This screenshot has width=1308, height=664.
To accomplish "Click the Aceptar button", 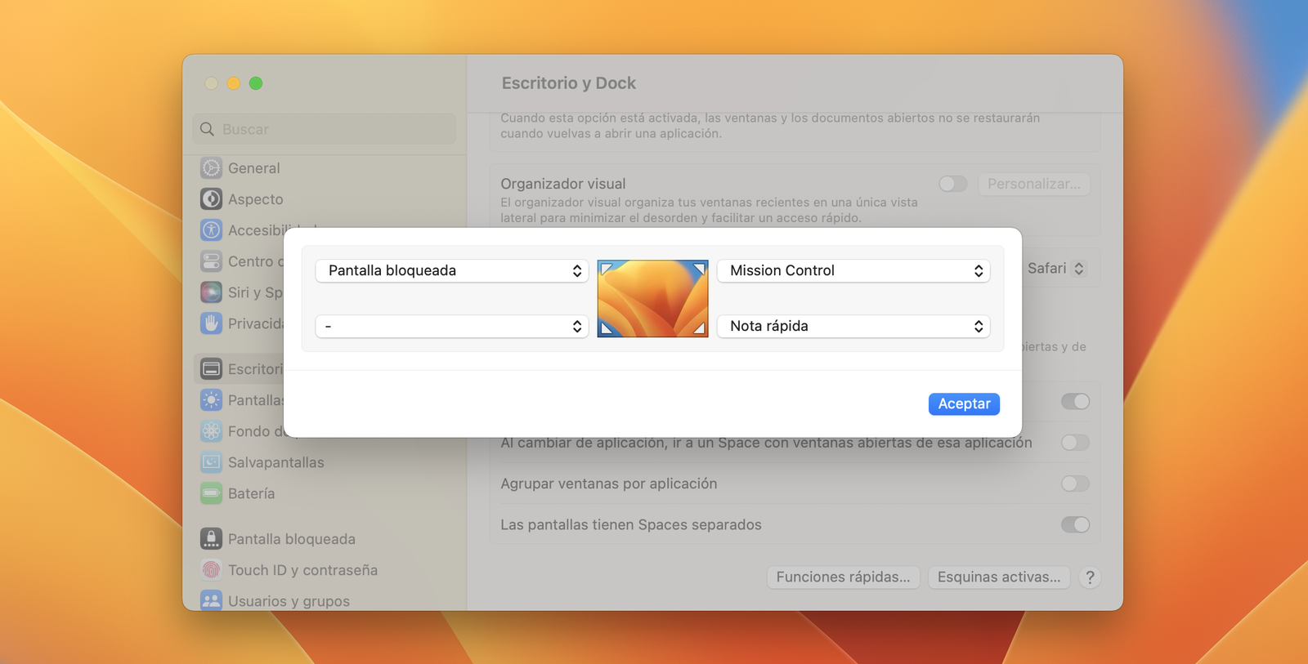I will click(x=964, y=403).
